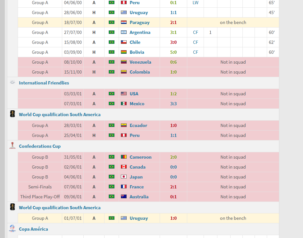
Task: Click the 2:0 result against Cameroon
Action: (x=173, y=157)
